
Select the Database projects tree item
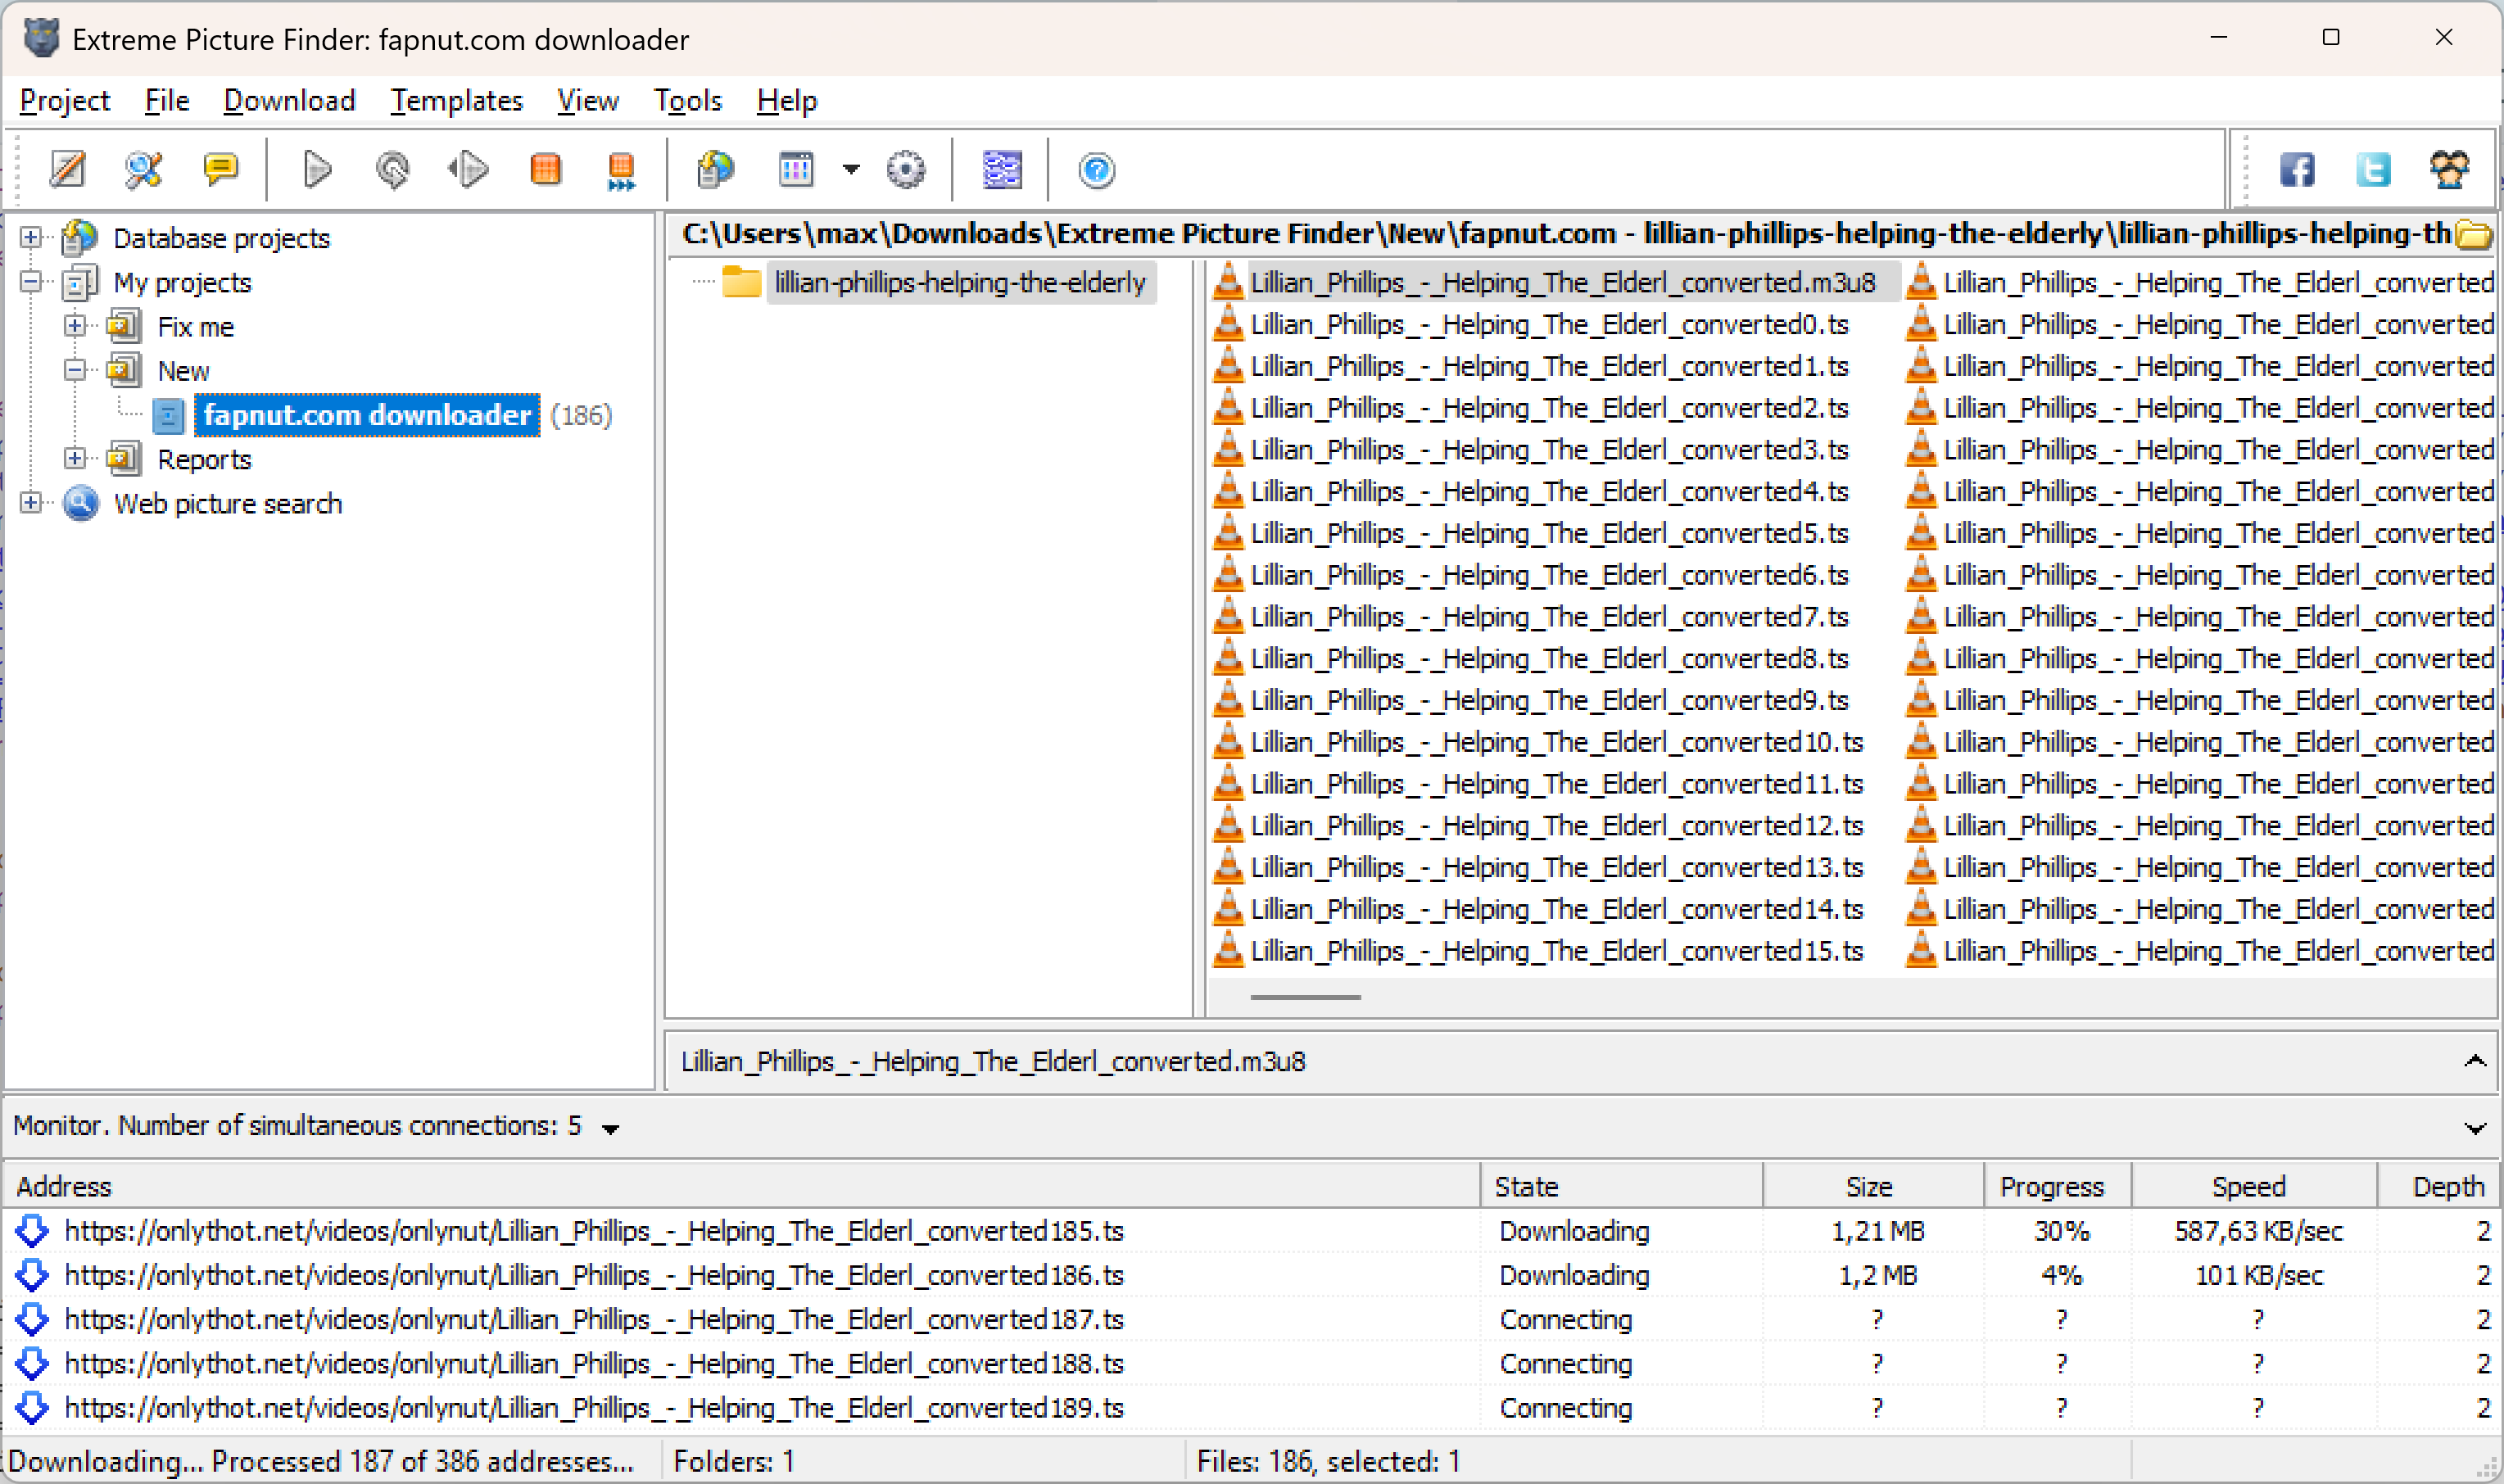tap(221, 238)
